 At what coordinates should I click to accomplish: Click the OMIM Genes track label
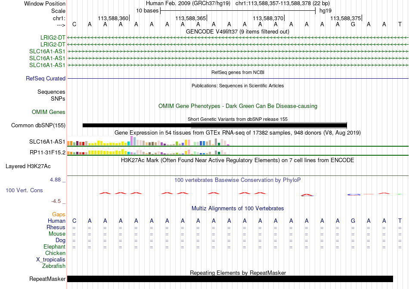point(48,112)
